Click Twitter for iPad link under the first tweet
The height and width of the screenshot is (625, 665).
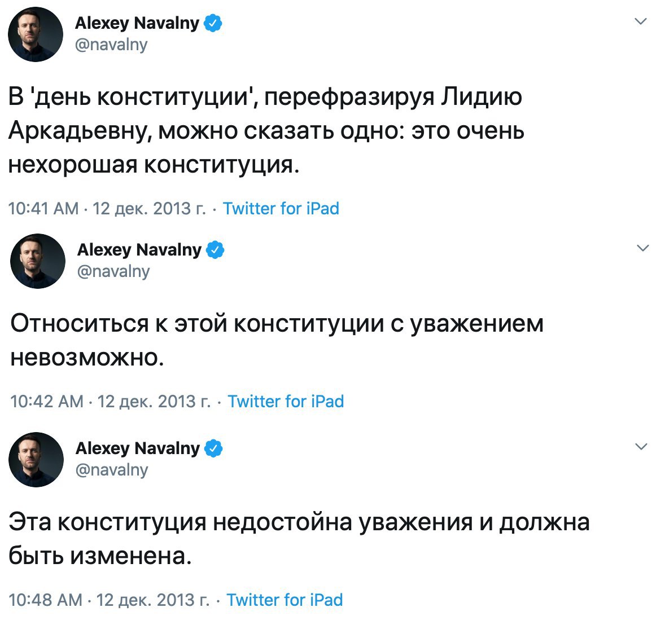281,209
